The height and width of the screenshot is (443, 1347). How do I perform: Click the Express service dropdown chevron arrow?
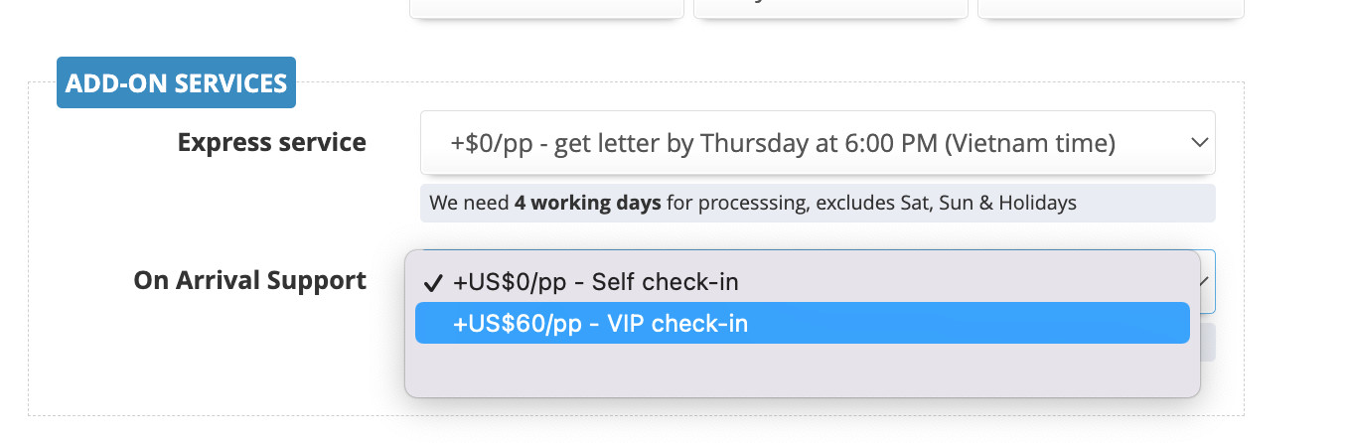(x=1199, y=143)
